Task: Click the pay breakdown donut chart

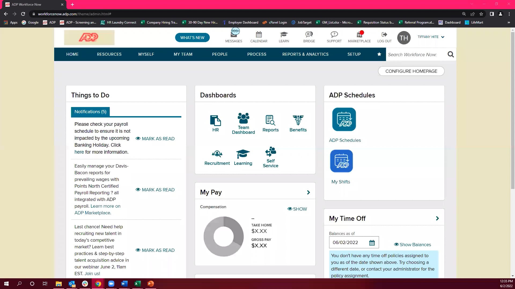Action: (x=223, y=237)
